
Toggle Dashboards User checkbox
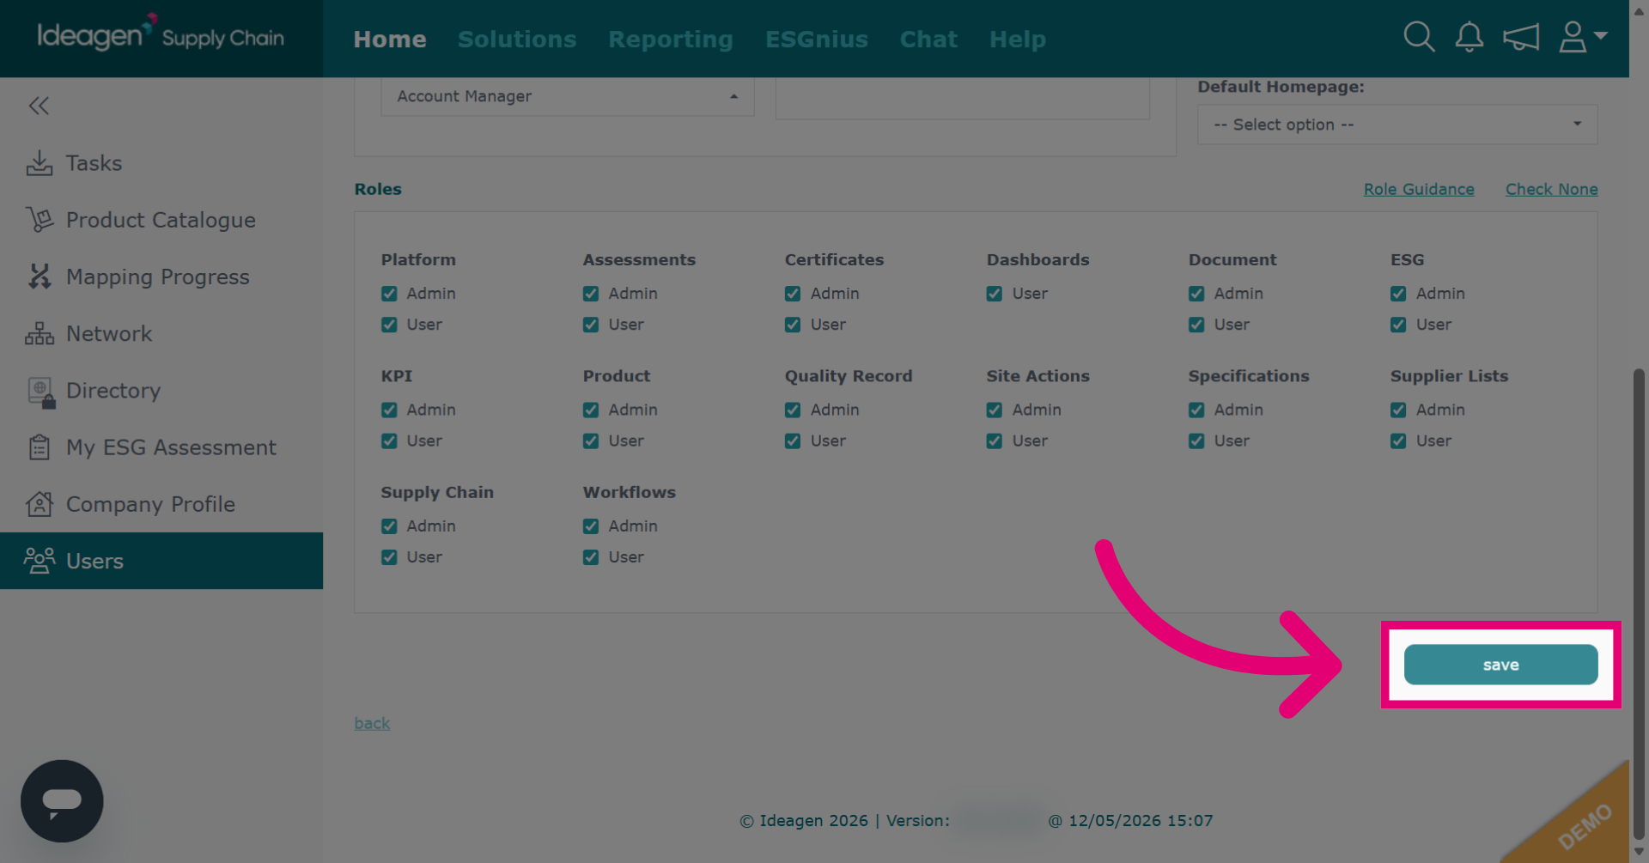(995, 294)
